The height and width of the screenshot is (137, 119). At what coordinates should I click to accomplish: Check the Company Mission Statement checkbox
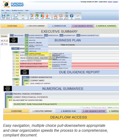point(14,61)
